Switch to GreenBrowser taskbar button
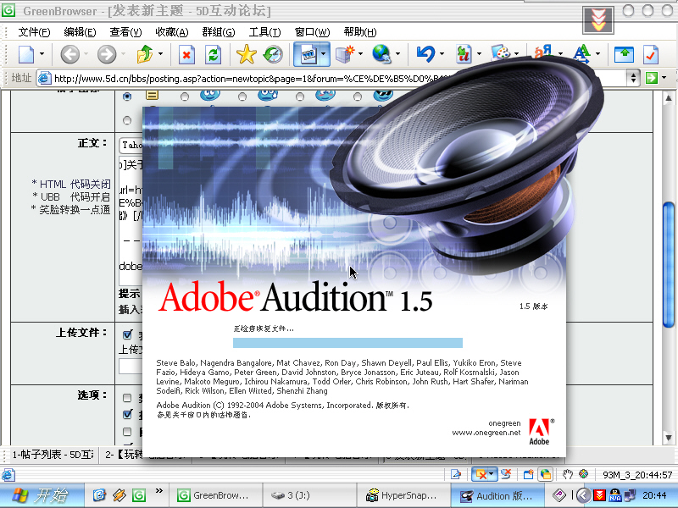 click(x=214, y=495)
